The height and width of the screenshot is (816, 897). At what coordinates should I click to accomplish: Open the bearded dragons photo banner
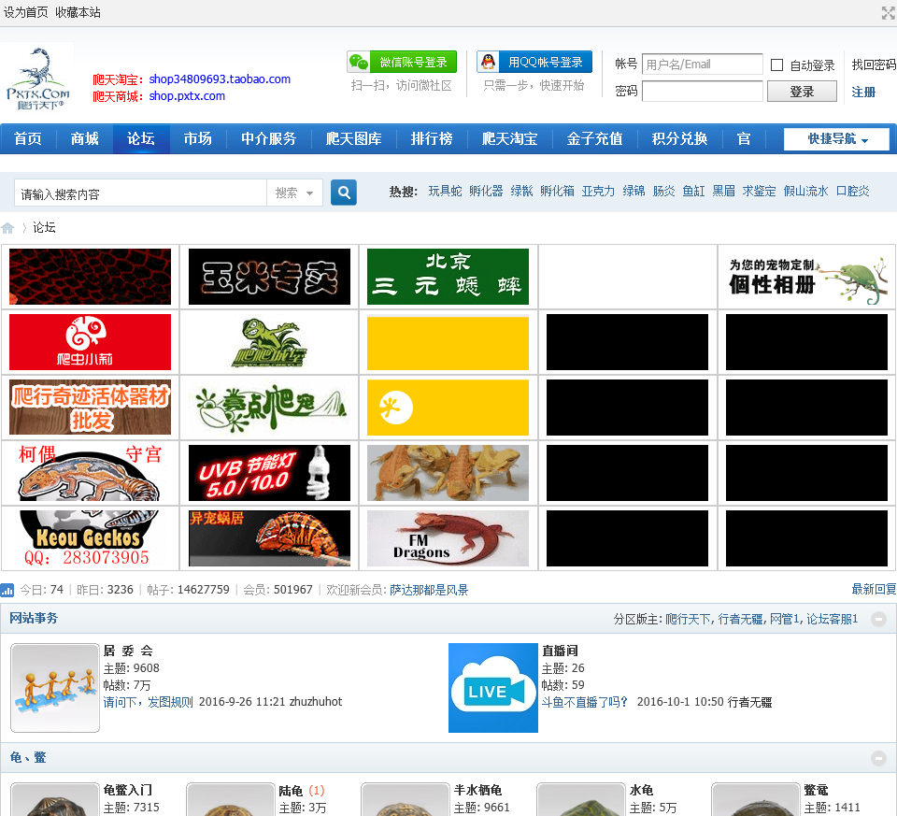[x=448, y=473]
